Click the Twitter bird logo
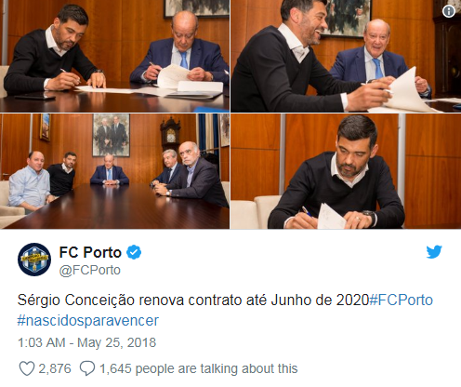 (x=434, y=252)
